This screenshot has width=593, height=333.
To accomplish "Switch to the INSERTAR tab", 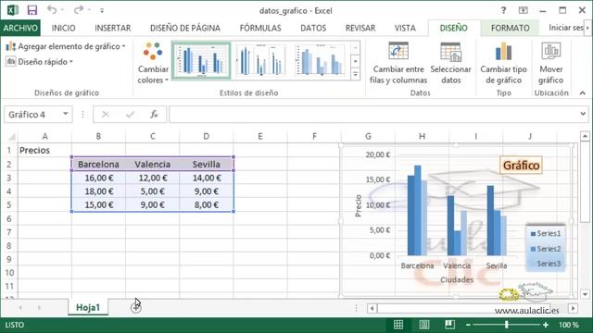I will point(113,28).
